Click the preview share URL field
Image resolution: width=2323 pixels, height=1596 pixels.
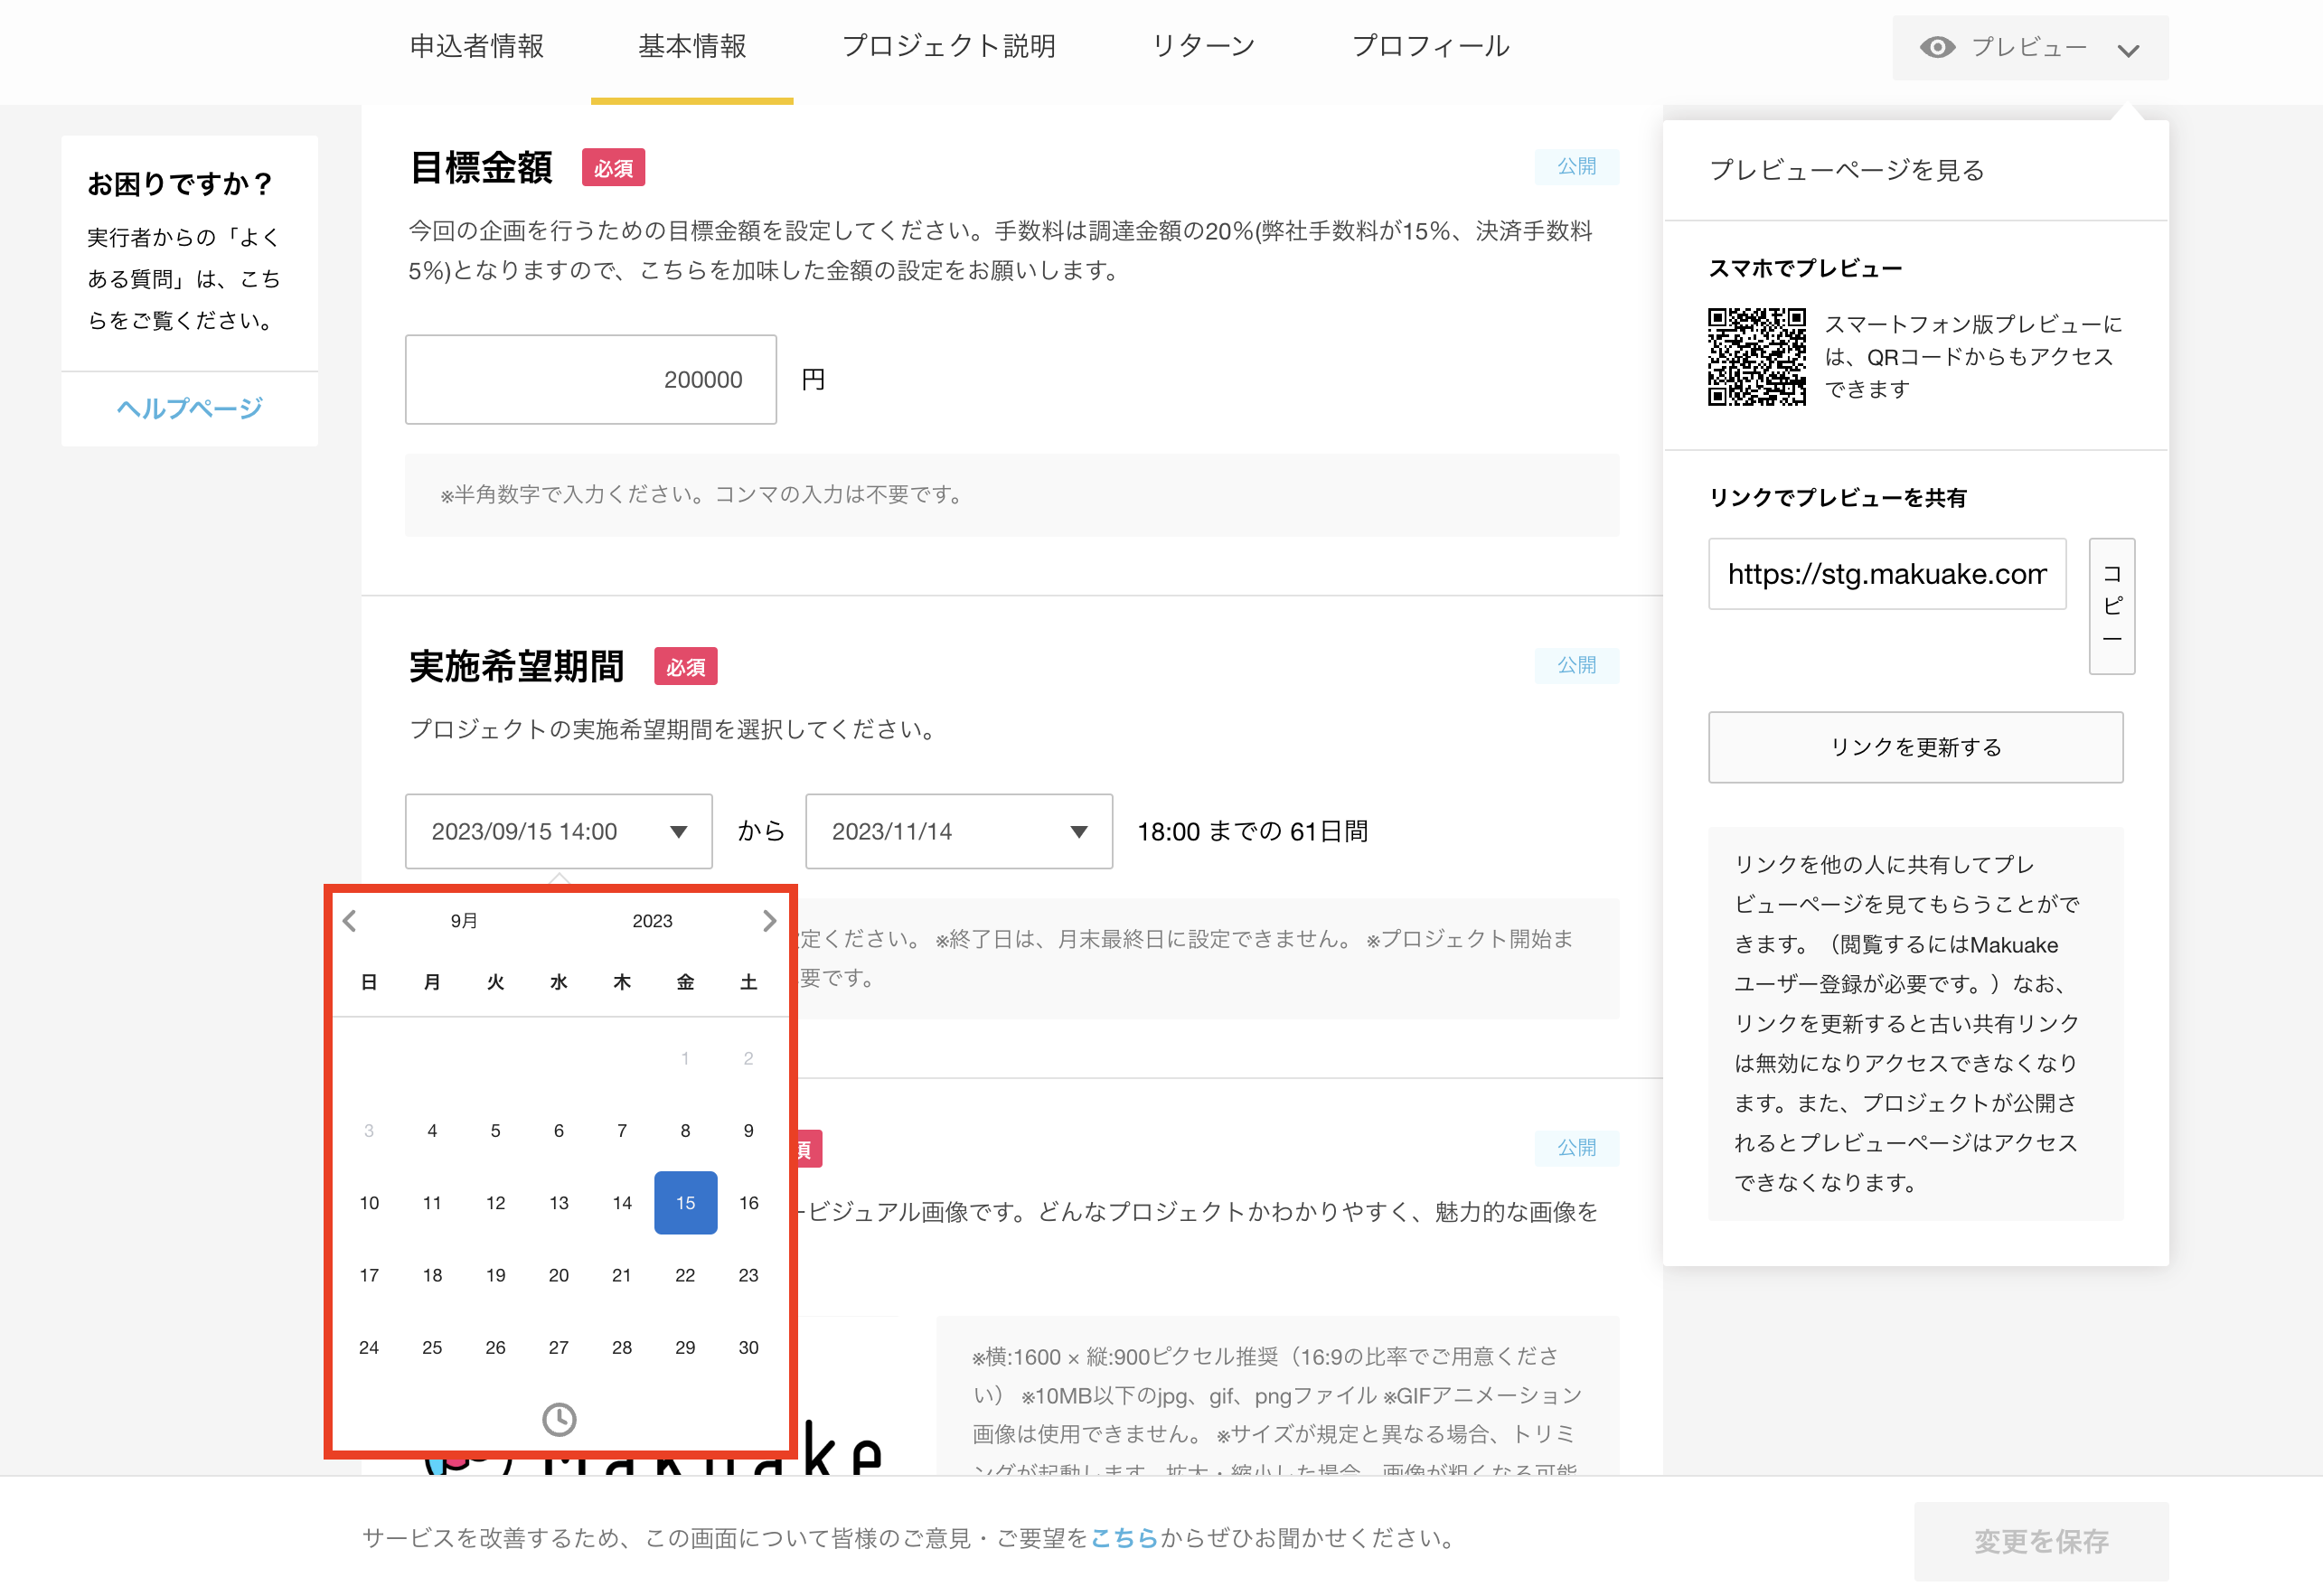[x=1886, y=573]
